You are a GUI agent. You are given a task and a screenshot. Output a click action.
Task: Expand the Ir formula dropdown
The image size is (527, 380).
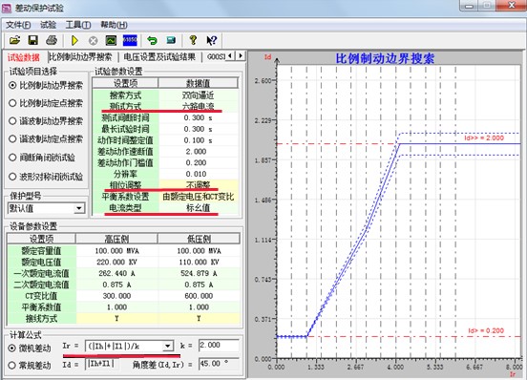167,346
